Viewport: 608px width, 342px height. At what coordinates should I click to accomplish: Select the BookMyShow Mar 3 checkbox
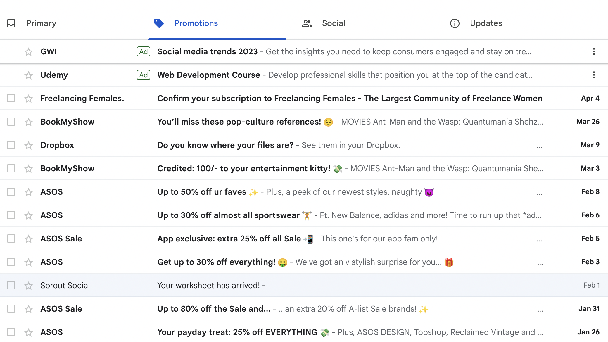coord(11,168)
